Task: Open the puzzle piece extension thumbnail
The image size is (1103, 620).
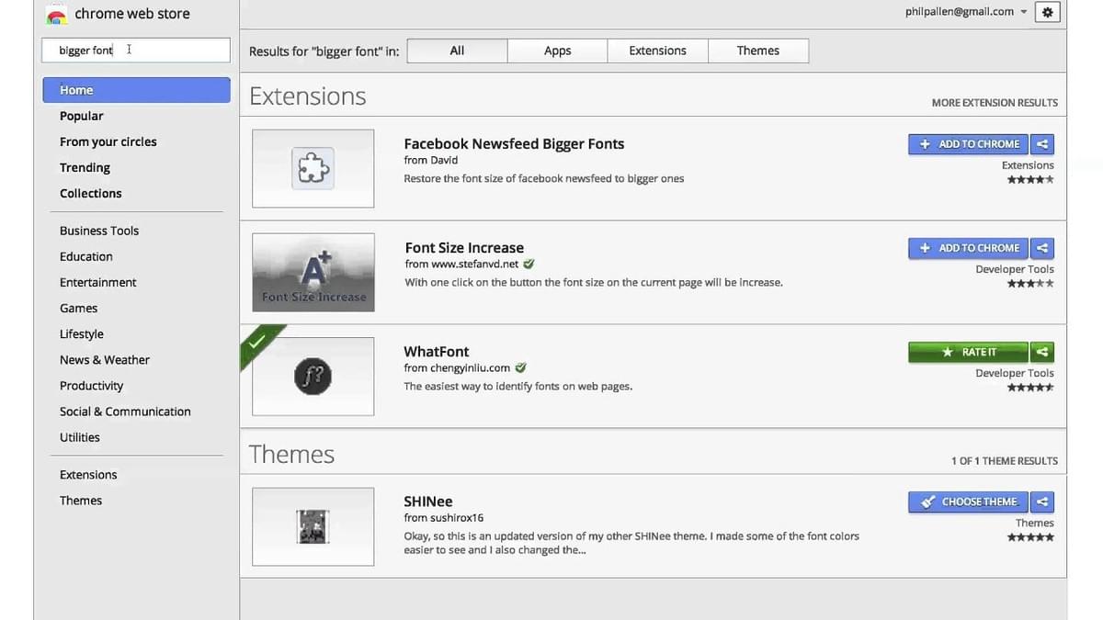Action: (x=313, y=169)
